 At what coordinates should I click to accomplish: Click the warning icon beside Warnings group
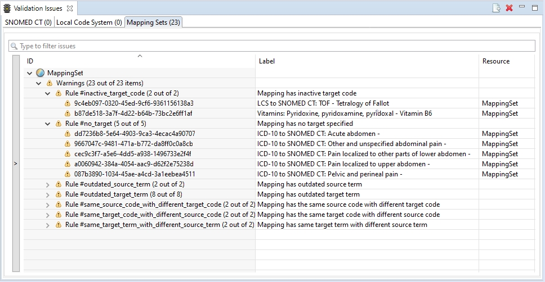click(49, 83)
